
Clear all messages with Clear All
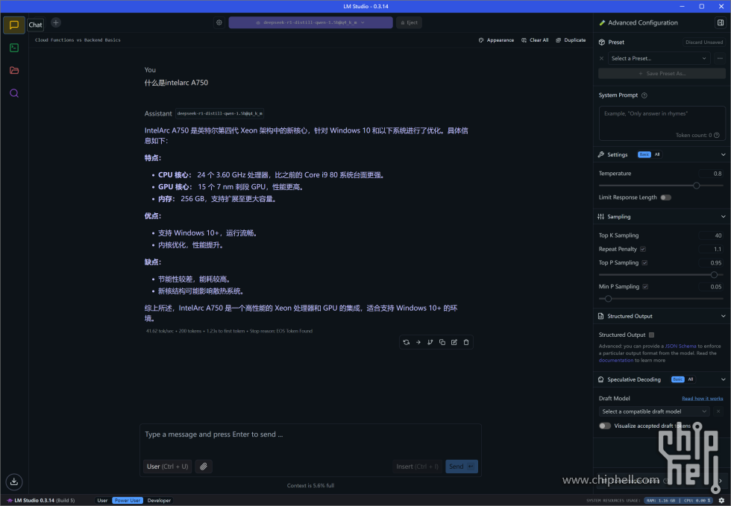click(535, 40)
